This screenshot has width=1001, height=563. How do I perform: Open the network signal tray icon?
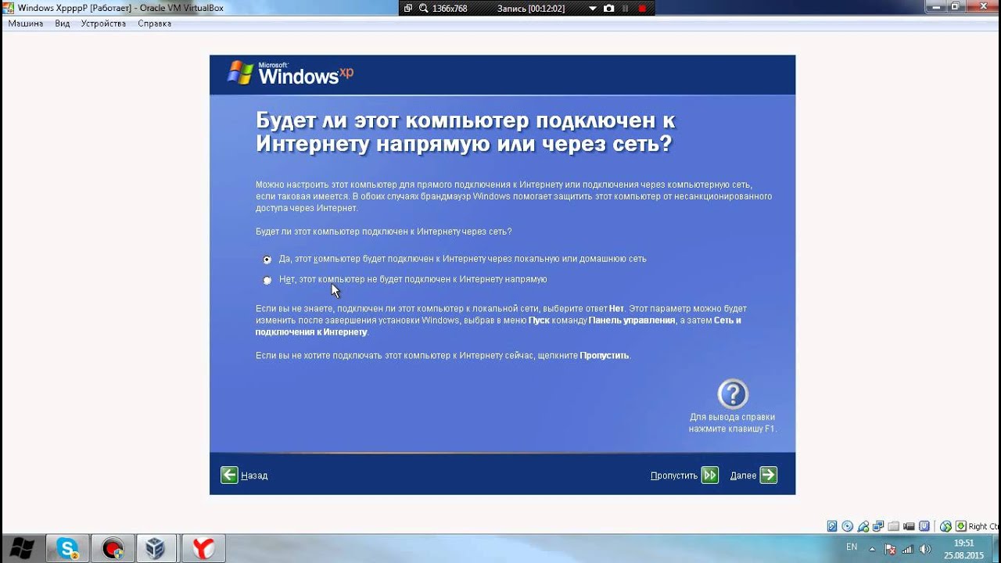pos(908,549)
